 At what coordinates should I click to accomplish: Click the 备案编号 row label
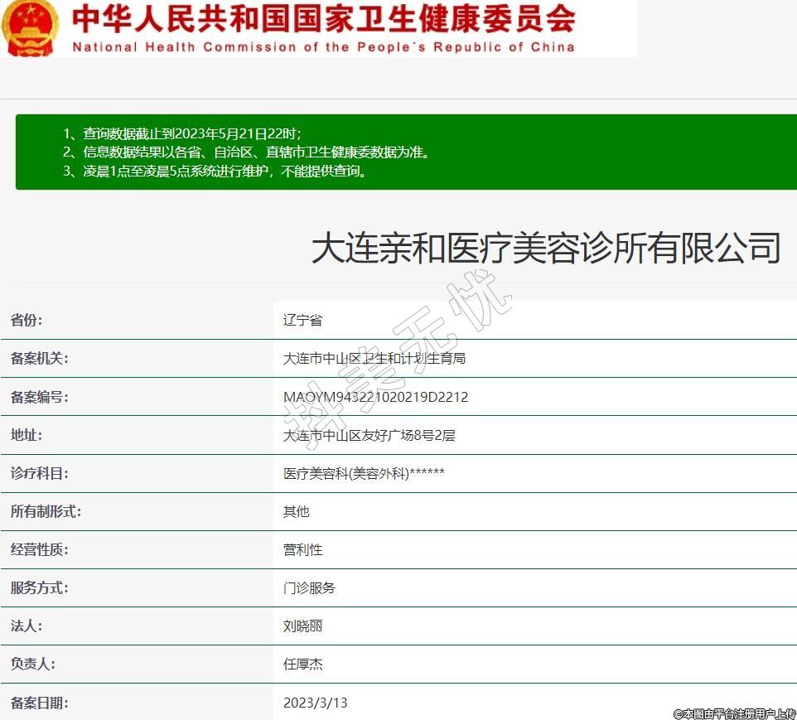39,397
